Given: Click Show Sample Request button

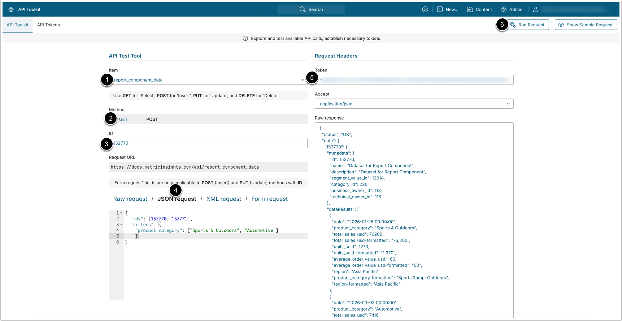Looking at the screenshot, I should pos(586,25).
